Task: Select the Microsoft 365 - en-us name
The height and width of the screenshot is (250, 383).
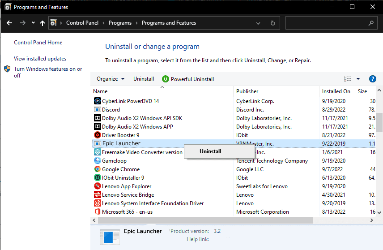Action: click(127, 212)
